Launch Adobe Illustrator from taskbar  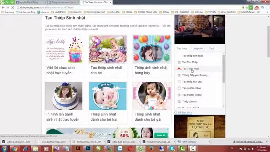pos(78,149)
